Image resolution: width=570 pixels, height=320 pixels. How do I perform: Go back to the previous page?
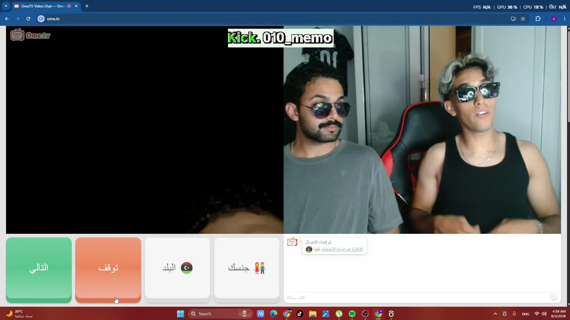coord(7,19)
